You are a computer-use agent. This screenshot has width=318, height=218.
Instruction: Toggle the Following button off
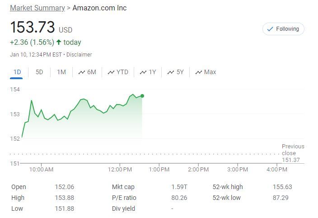(283, 29)
